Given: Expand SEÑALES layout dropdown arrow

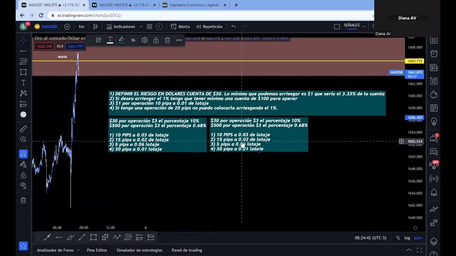Looking at the screenshot, I should 364,26.
